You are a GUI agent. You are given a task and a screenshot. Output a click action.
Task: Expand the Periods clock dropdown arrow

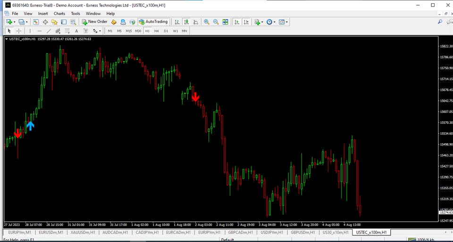[x=274, y=22]
